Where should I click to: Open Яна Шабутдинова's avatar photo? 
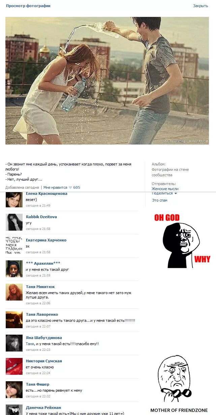[14, 343]
